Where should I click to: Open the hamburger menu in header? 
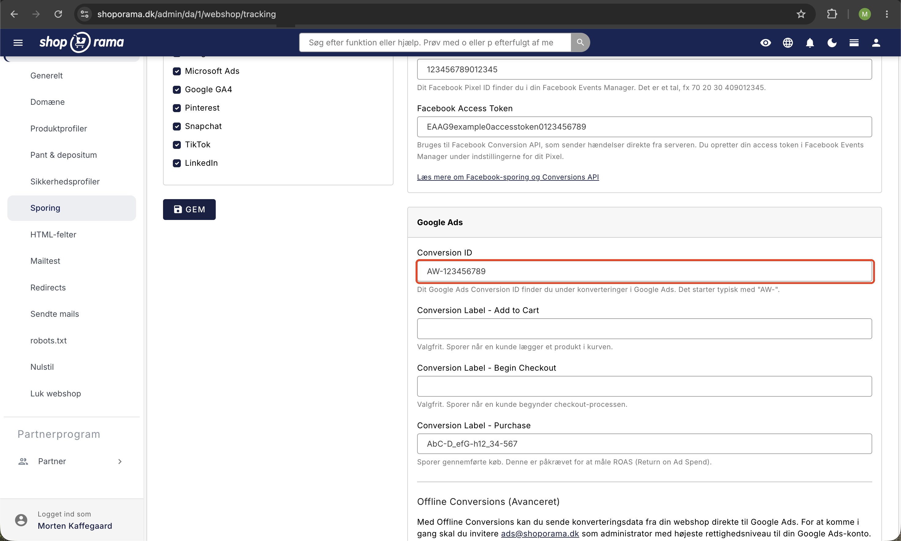(x=18, y=43)
